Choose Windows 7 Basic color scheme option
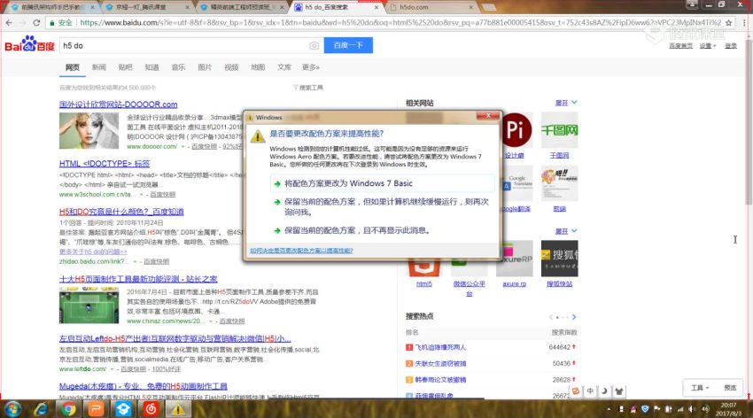This screenshot has width=753, height=418. pyautogui.click(x=383, y=183)
